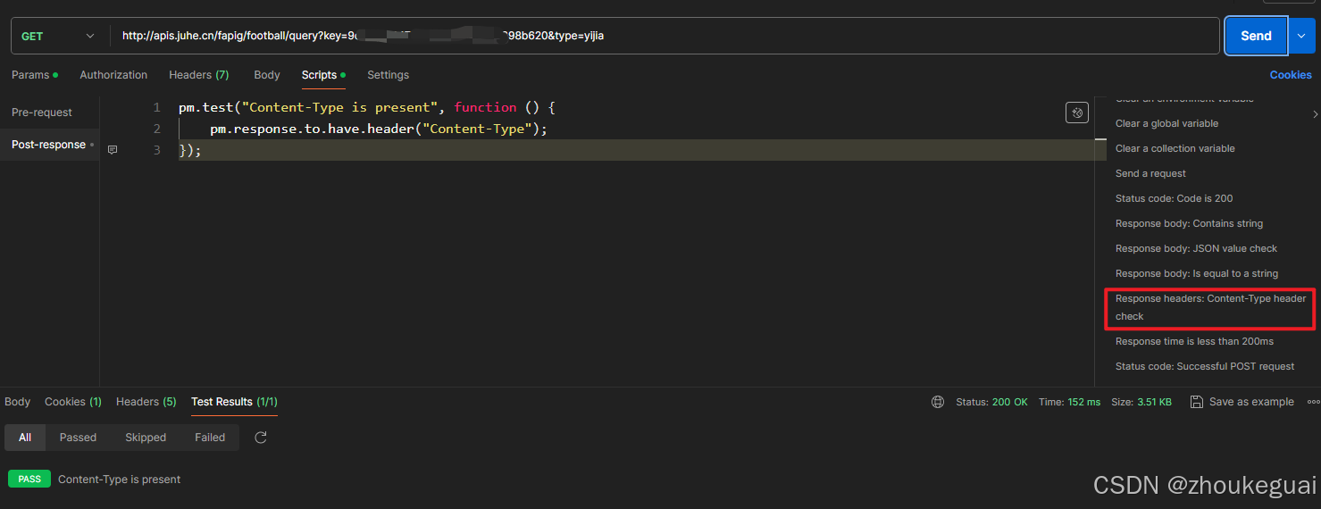The width and height of the screenshot is (1321, 509).
Task: Open the Send button dropdown arrow
Action: [x=1300, y=36]
